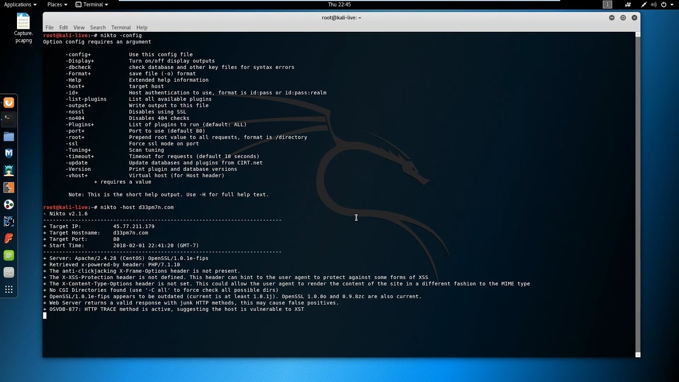679x382 pixels.
Task: Click the terminal cursor at bottom prompt
Action: point(45,316)
